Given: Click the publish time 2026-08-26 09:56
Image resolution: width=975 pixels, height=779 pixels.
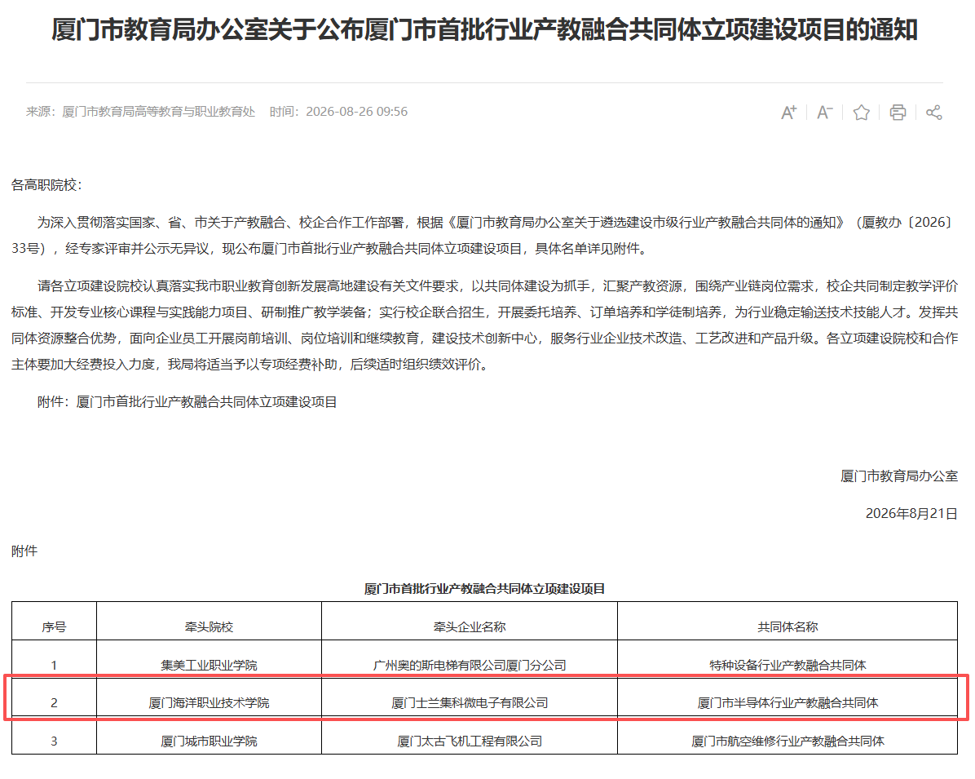Looking at the screenshot, I should point(357,112).
